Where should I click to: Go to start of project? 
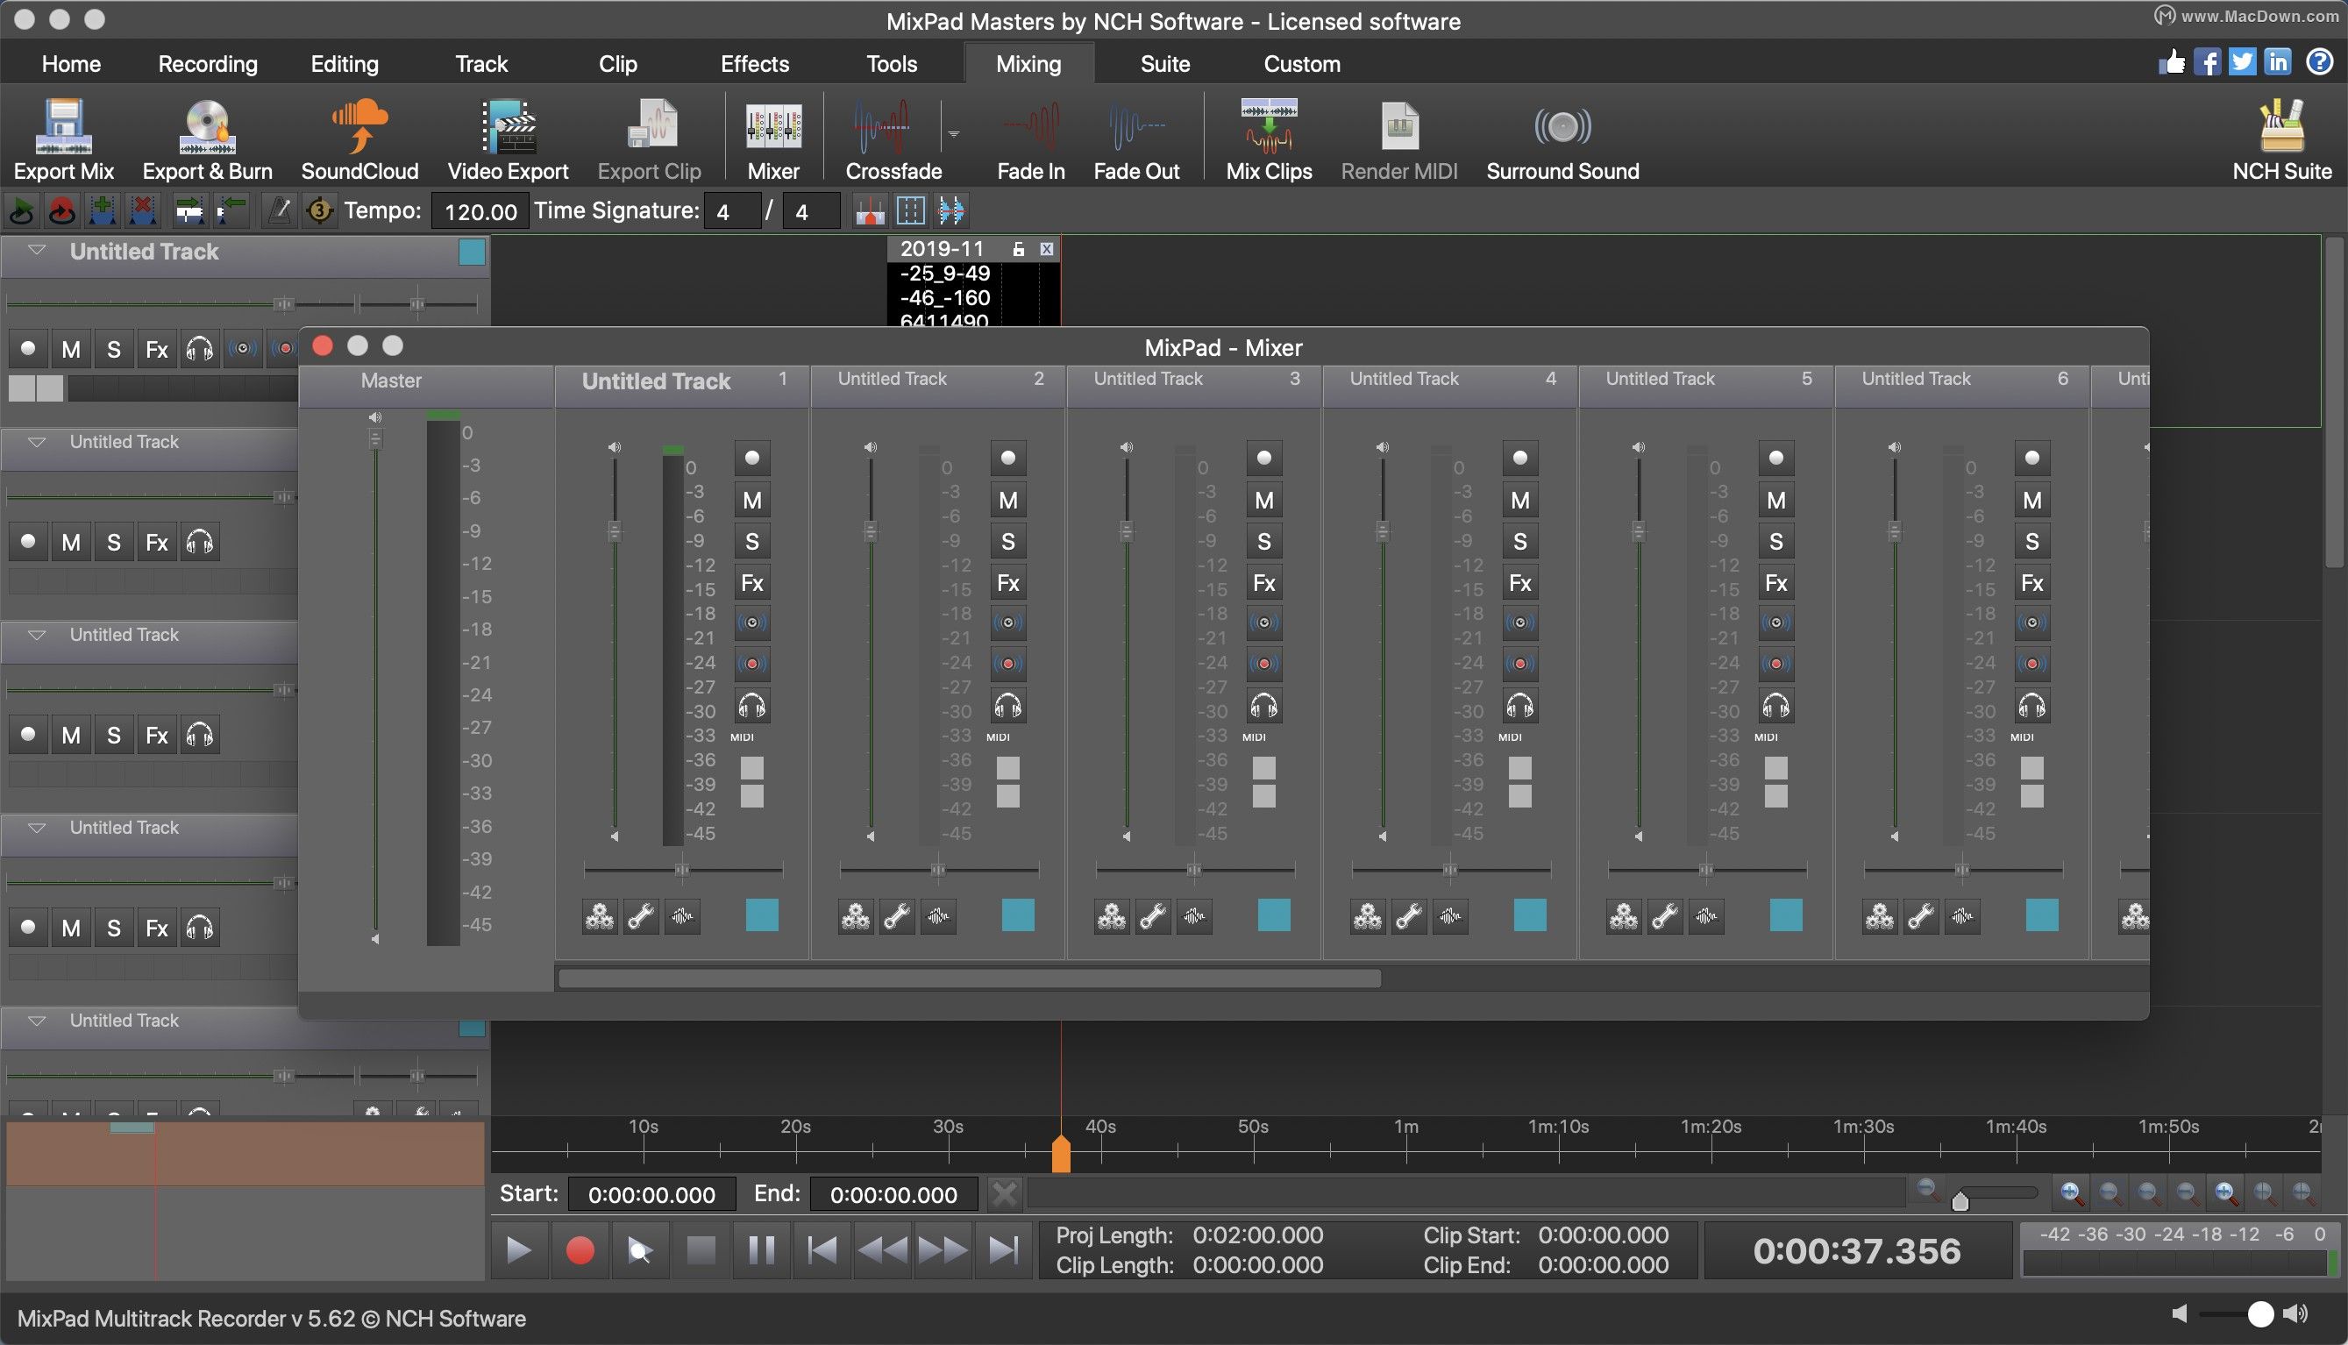822,1251
